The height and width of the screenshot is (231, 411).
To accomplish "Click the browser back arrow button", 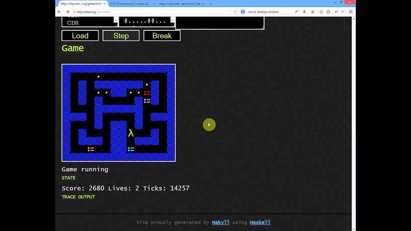I will tap(68, 12).
